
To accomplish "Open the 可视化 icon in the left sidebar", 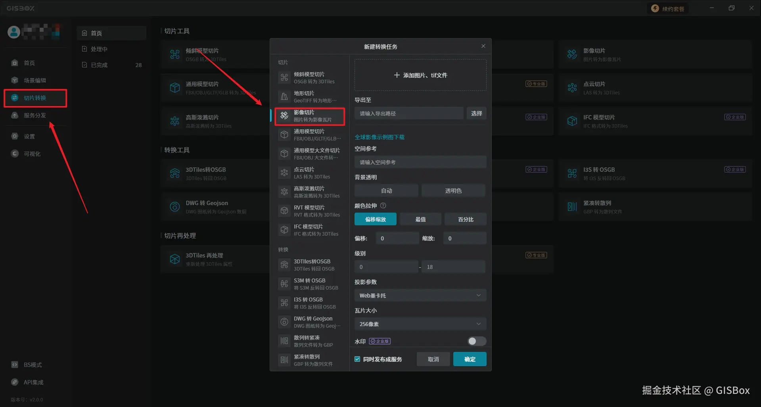I will [15, 154].
